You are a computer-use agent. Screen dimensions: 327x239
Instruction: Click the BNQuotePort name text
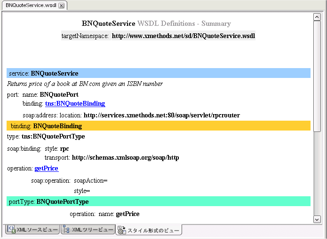(x=59, y=95)
